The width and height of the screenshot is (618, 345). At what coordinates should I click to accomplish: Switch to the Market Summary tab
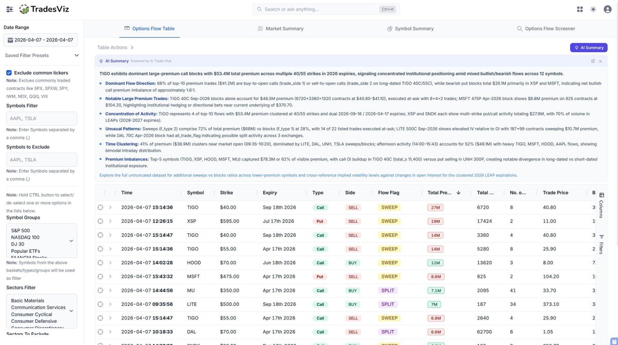pyautogui.click(x=281, y=29)
